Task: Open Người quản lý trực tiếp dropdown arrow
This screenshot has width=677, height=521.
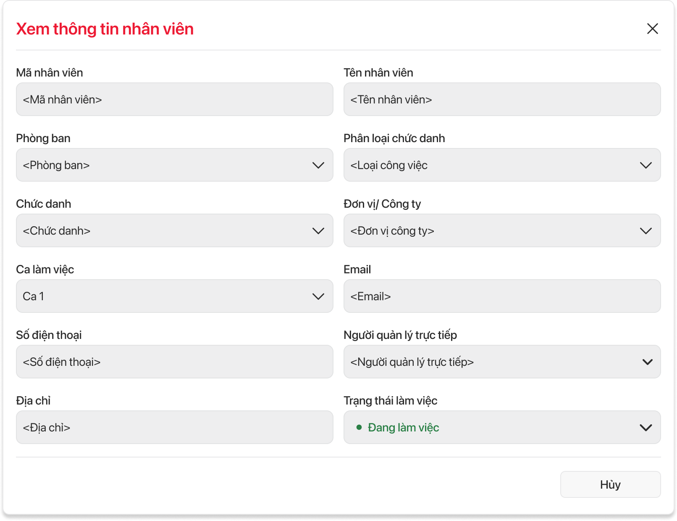Action: [647, 362]
